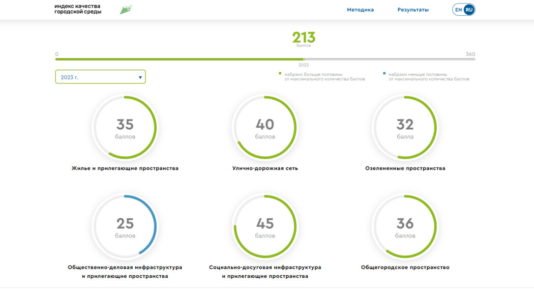Click the dropdown arrow next to 2023 г.
This screenshot has width=534, height=289.
point(140,77)
